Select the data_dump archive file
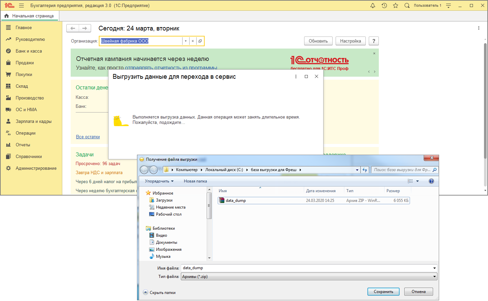This screenshot has height=301, width=488. pyautogui.click(x=313, y=201)
